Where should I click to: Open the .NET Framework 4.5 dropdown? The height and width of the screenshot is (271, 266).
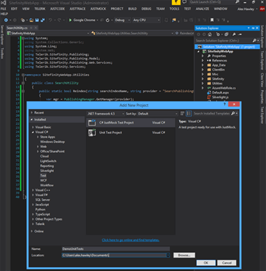[x=106, y=114]
